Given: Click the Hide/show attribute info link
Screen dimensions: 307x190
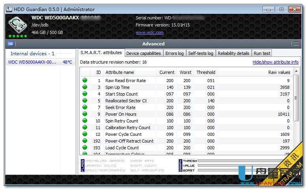Looking at the screenshot, I should coord(275,62).
